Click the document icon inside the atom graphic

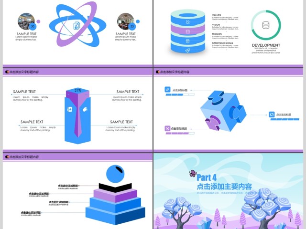click(76, 26)
